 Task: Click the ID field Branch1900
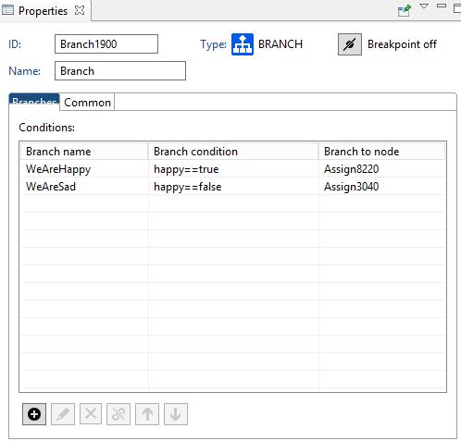point(106,44)
